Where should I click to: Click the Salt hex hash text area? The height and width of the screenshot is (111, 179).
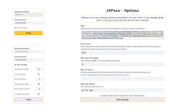pos(123,35)
